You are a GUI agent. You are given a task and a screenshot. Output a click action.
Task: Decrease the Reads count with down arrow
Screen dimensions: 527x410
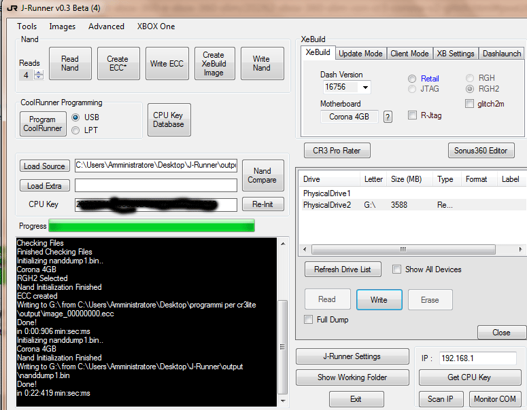[x=39, y=77]
